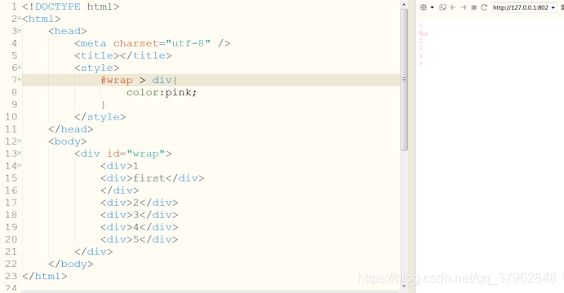Screen dimensions: 564x293
Task: Click the color:pink; declaration
Action: (x=162, y=92)
